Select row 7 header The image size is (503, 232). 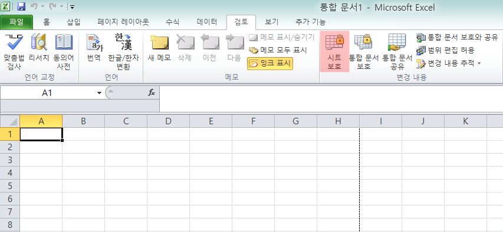pyautogui.click(x=10, y=212)
